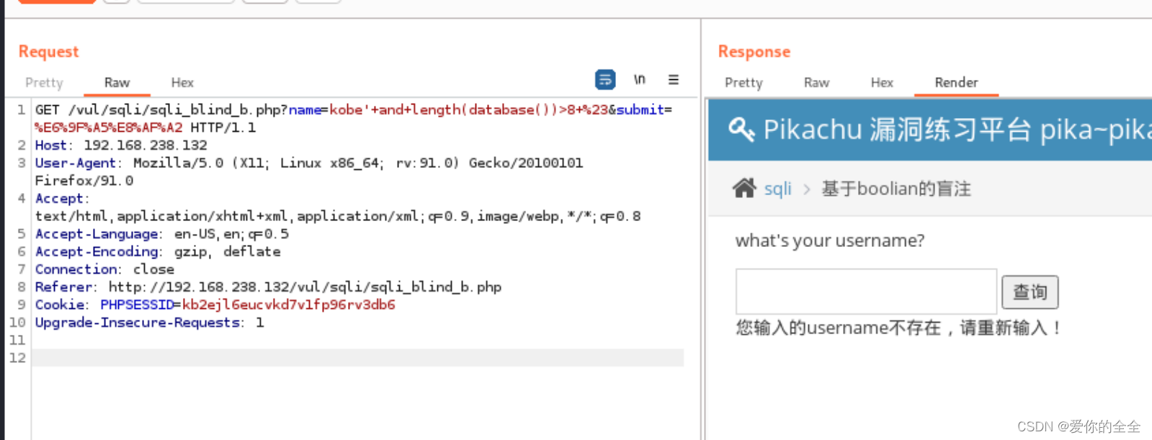
Task: Click the Upgrade-Insecure-Requests header line
Action: point(149,323)
